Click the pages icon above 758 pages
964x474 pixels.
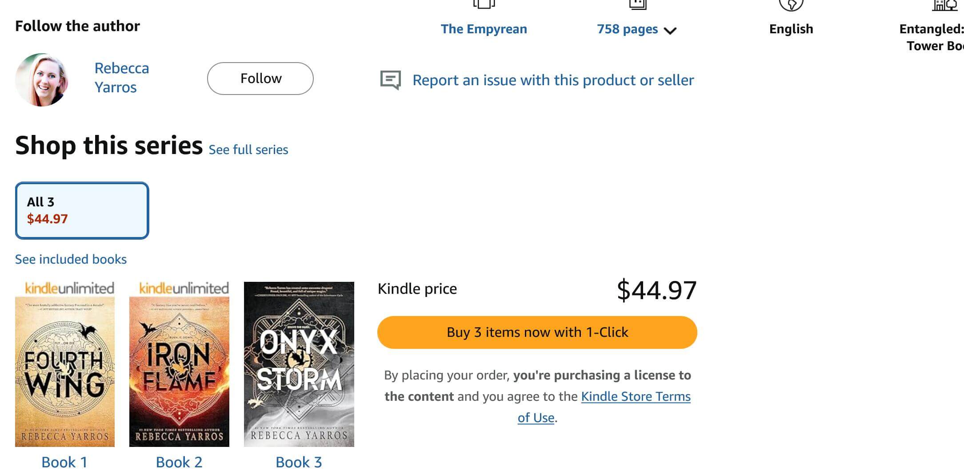pos(637,4)
